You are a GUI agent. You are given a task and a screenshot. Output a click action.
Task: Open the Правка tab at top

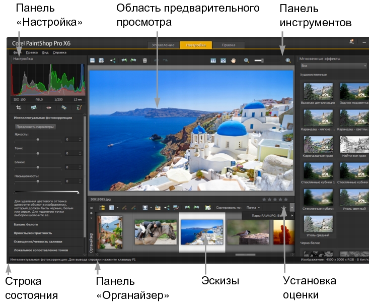[x=228, y=45]
